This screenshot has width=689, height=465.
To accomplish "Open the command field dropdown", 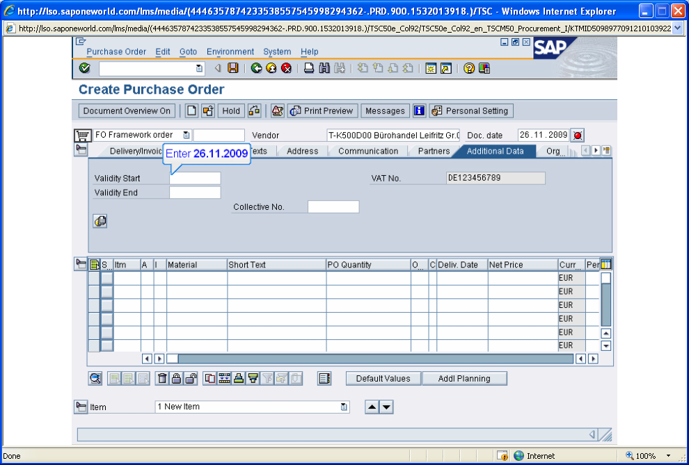I will click(x=199, y=68).
